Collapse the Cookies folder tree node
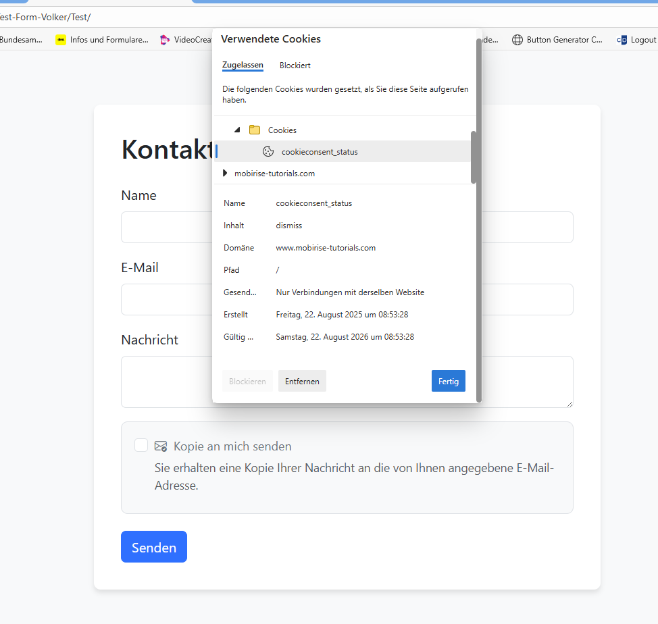Screen dimensions: 658x624 (236, 130)
